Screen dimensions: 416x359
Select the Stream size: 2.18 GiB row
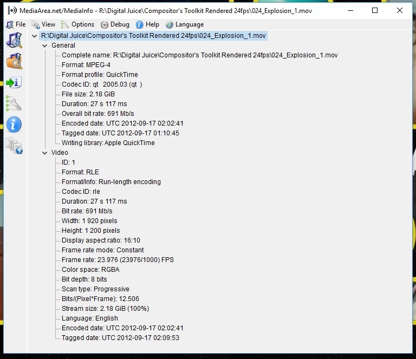[105, 309]
